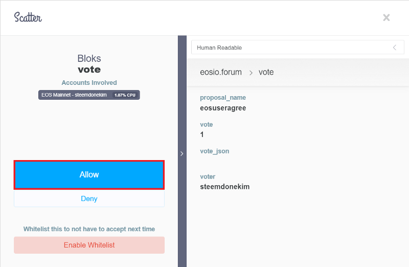409x267 pixels.
Task: Click the Accounts Involved heading
Action: 89,83
